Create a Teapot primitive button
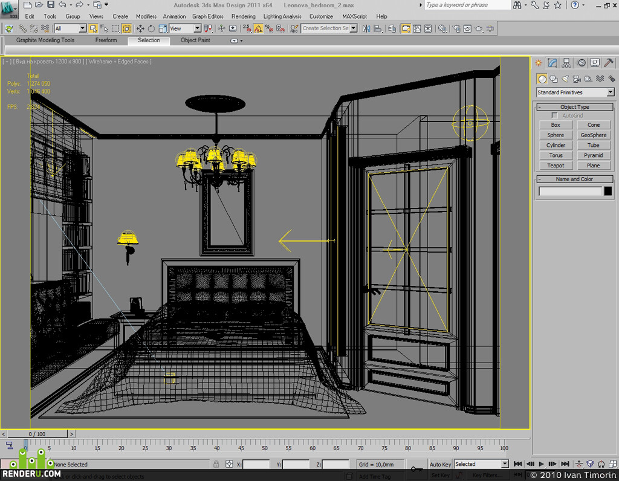Image resolution: width=619 pixels, height=481 pixels. pos(556,166)
